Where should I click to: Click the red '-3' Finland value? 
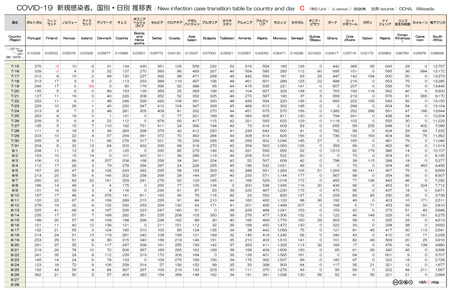coord(57,71)
